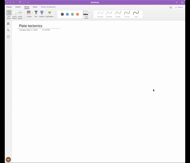190x163 pixels.
Task: Select the Pen tool
Action: (x=36, y=14)
